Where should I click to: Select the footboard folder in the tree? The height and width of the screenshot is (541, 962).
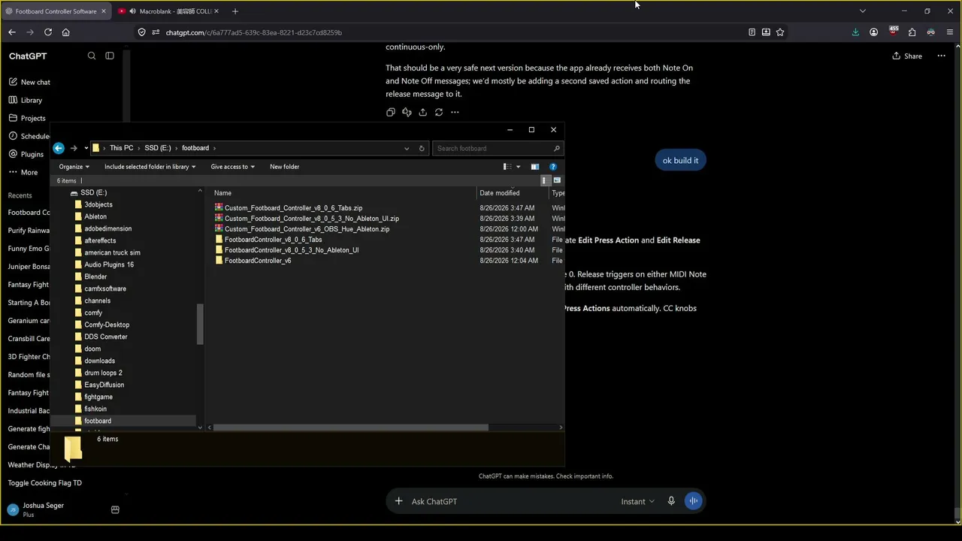pyautogui.click(x=98, y=421)
